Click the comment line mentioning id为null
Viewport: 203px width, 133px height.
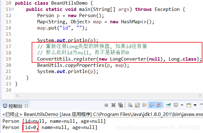click(x=83, y=53)
